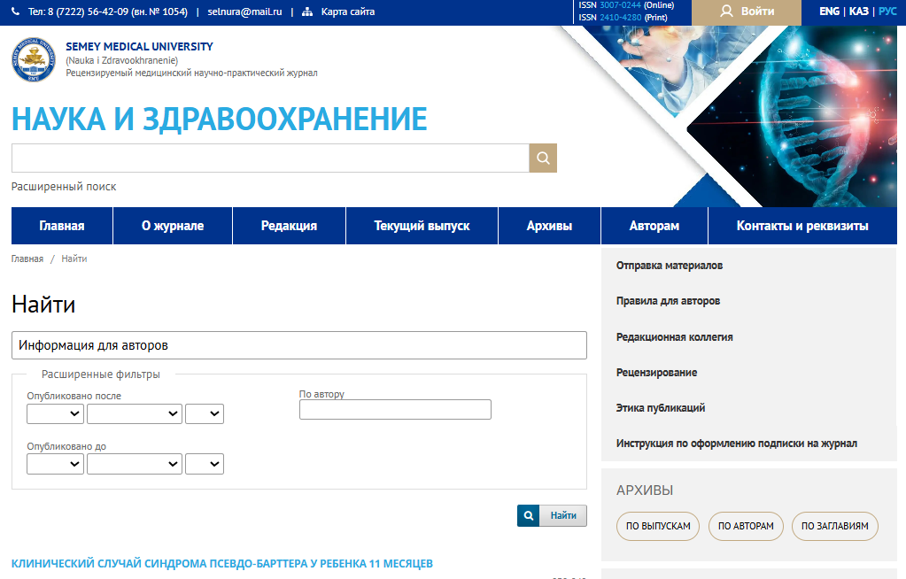The height and width of the screenshot is (579, 906).
Task: Open the Опубликовано до middle dropdown
Action: tap(135, 464)
